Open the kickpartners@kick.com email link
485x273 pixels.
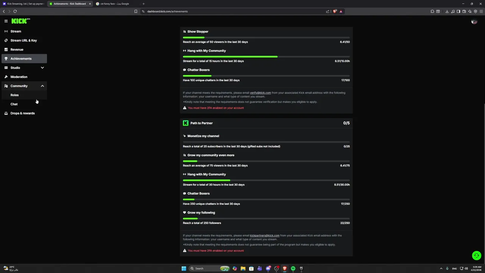[x=264, y=235]
